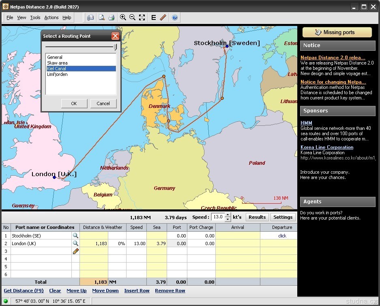This screenshot has height=306, width=380.
Task: Click the Missing ports button
Action: [x=337, y=32]
